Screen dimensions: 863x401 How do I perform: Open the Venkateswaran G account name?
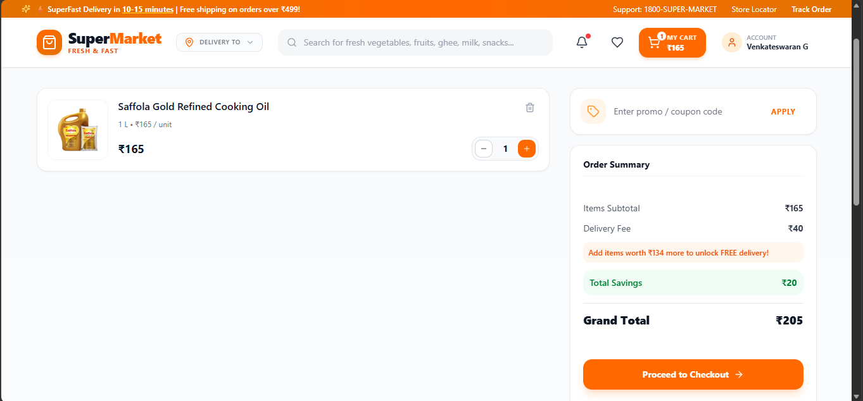pos(778,47)
